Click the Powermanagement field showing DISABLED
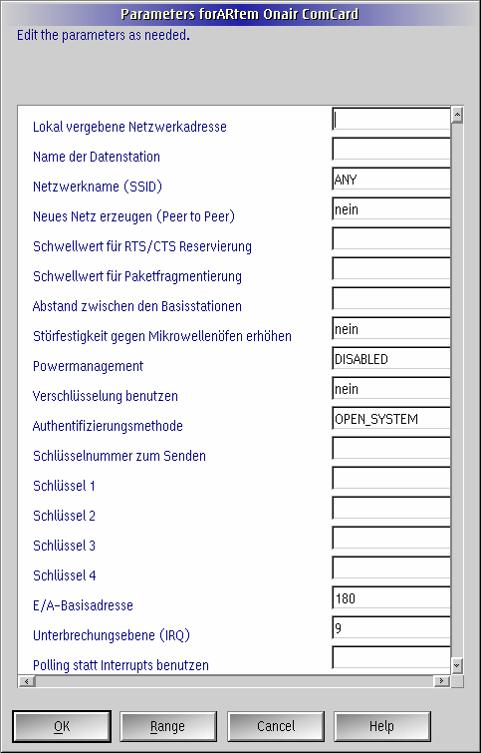 pyautogui.click(x=391, y=359)
